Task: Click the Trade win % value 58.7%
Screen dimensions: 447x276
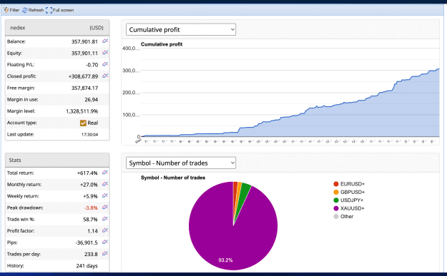Action: click(90, 220)
